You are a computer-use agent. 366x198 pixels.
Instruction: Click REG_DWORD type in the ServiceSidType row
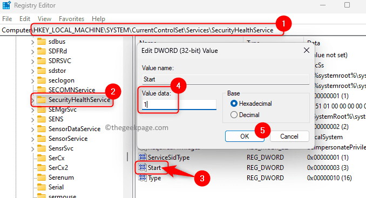tap(265, 158)
